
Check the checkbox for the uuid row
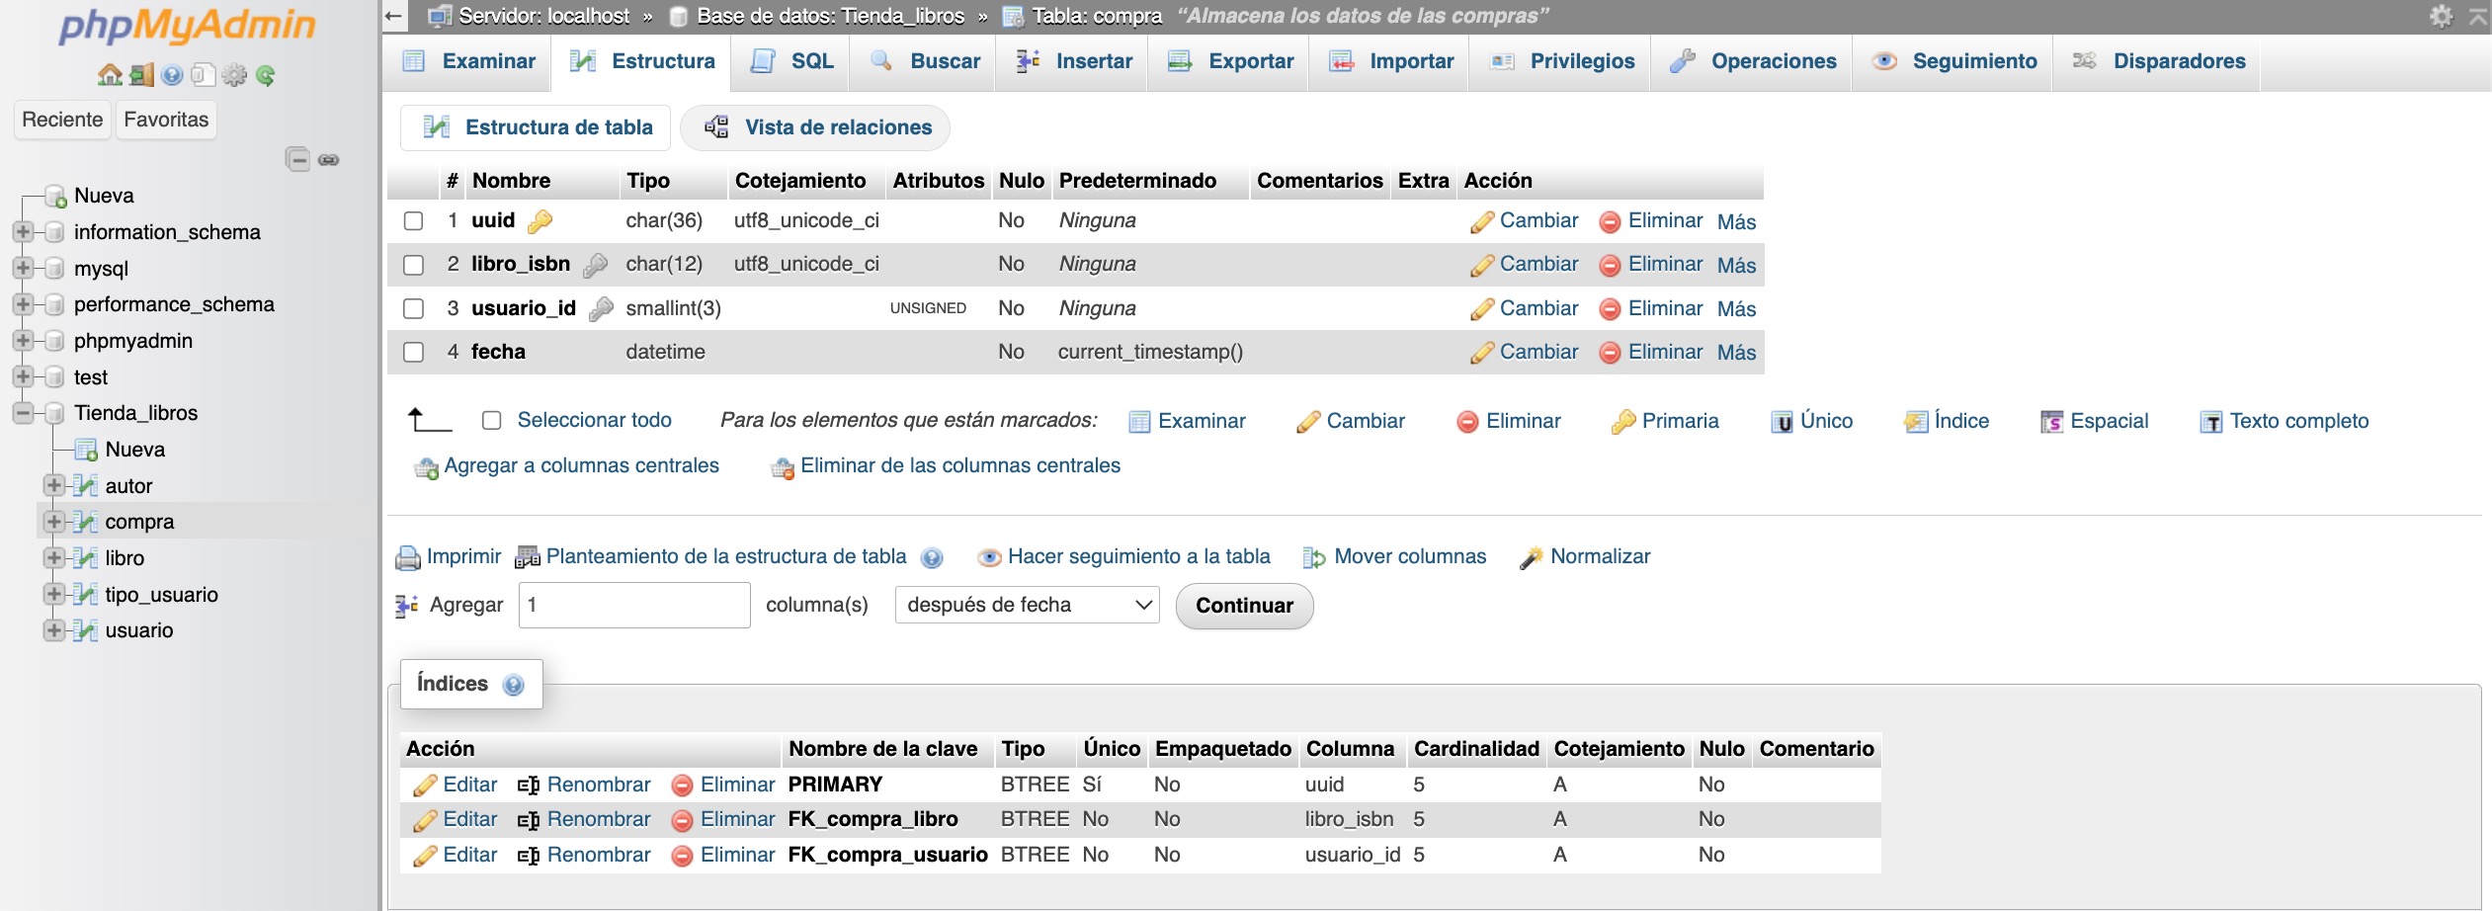click(414, 219)
